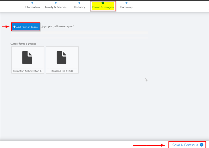
Task: Open the Summary tab
Action: tap(126, 7)
